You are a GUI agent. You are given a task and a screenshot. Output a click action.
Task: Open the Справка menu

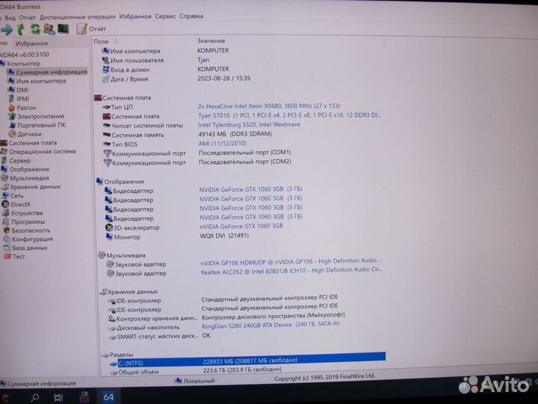[x=191, y=16]
